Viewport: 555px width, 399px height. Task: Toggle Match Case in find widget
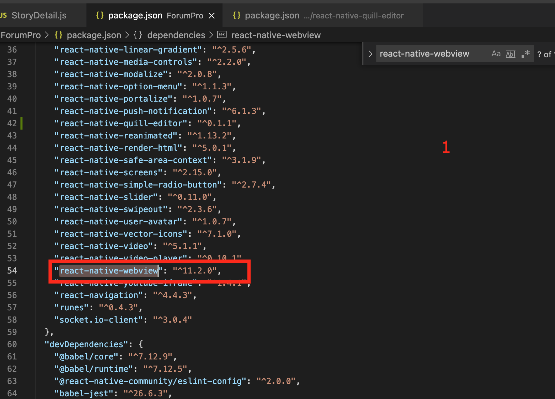(496, 54)
